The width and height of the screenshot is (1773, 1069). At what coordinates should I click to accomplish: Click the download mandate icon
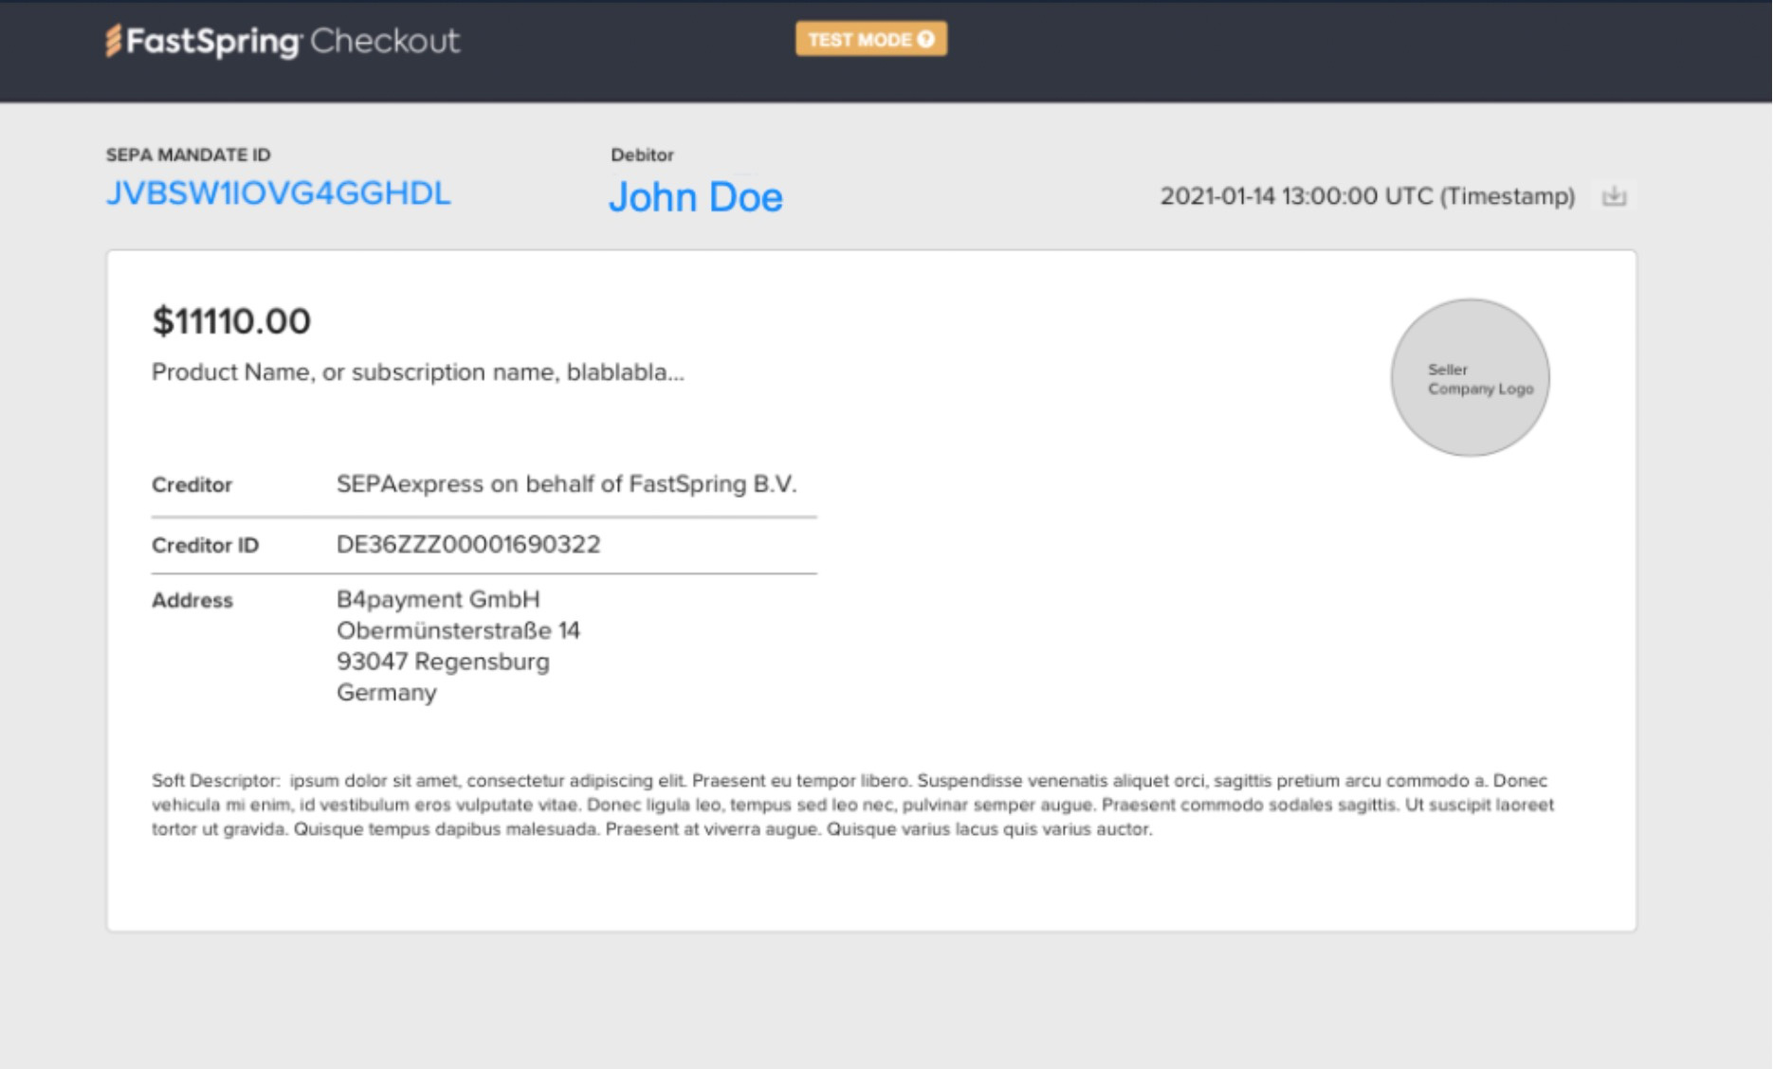[1614, 196]
